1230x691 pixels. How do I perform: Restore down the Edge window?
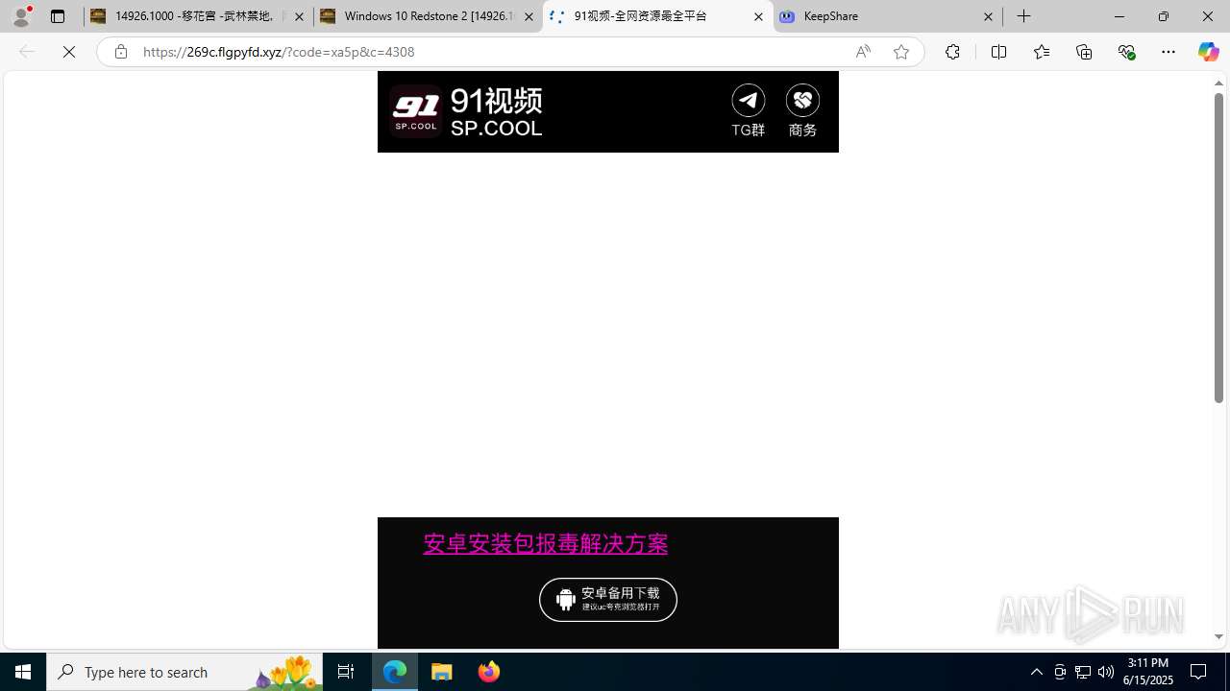pos(1164,16)
